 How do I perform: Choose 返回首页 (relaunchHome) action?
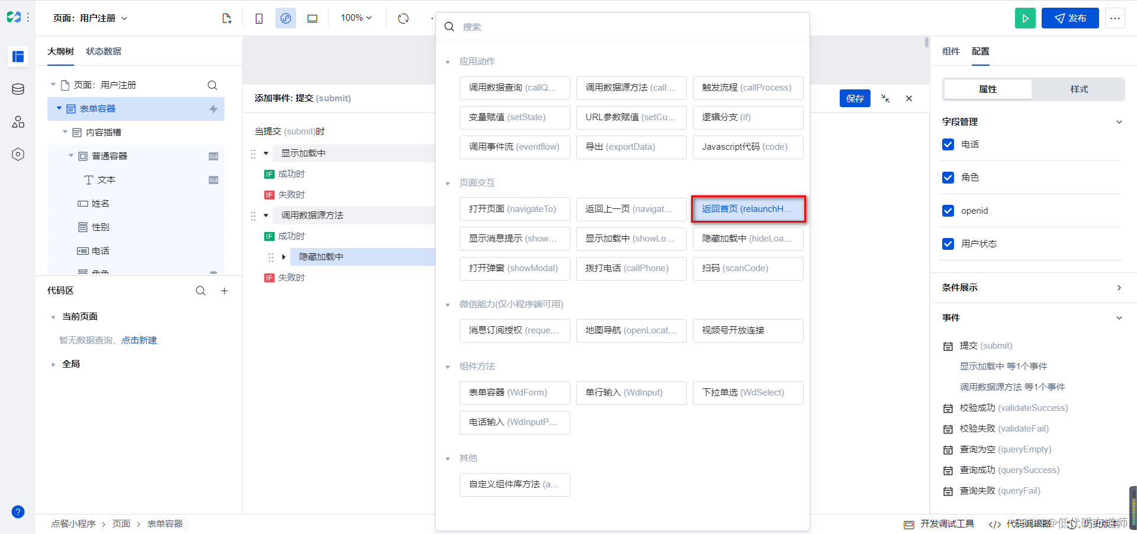pos(748,209)
